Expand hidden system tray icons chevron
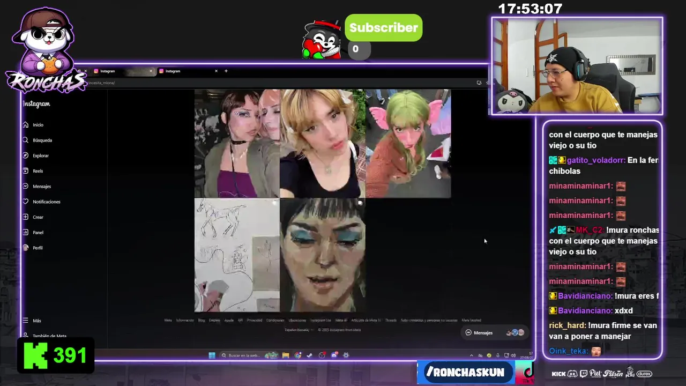This screenshot has height=386, width=686. click(472, 355)
